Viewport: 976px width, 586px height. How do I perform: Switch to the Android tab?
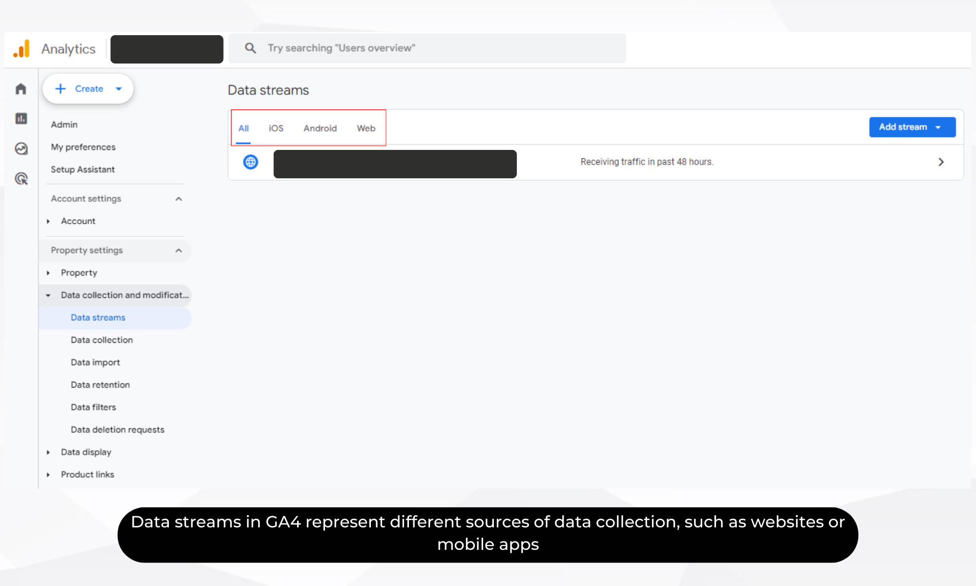(320, 128)
